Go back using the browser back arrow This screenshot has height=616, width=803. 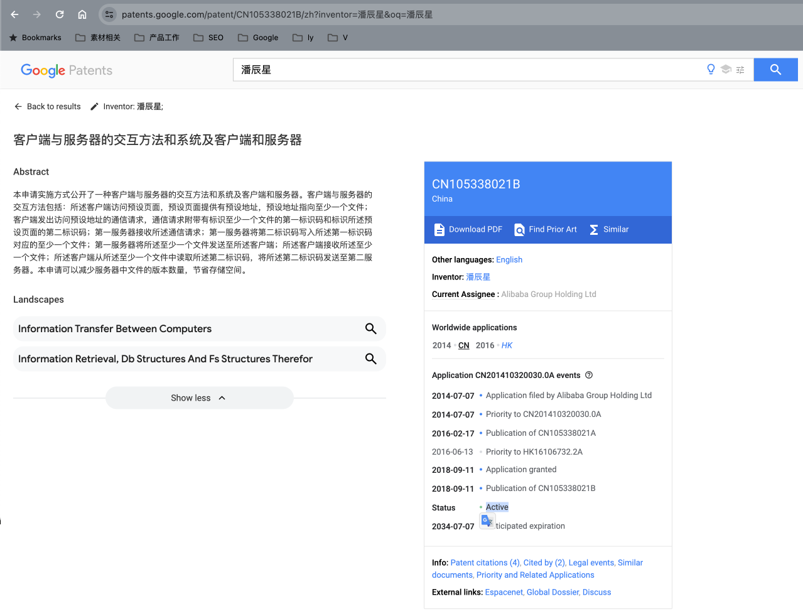pos(14,14)
